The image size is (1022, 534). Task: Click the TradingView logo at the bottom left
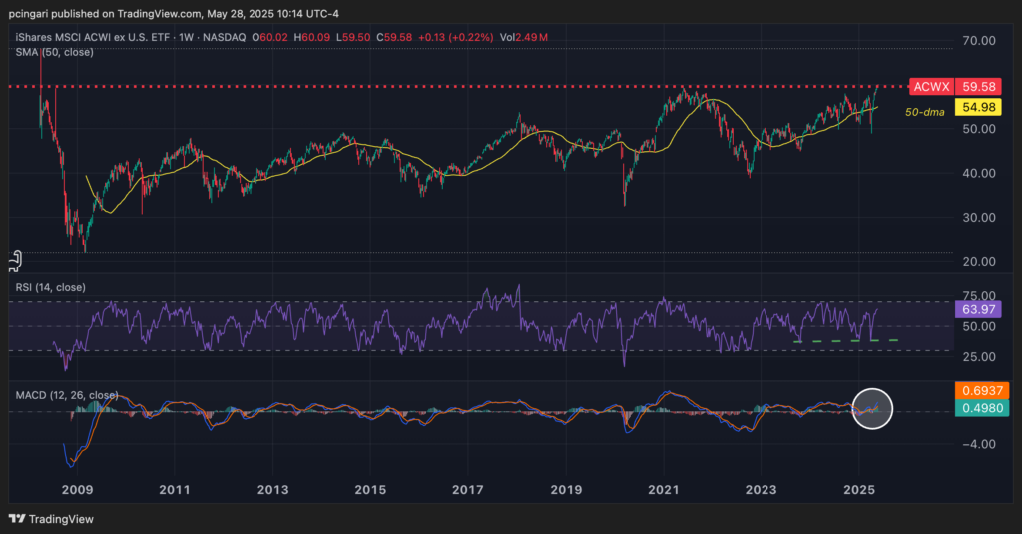click(x=51, y=519)
